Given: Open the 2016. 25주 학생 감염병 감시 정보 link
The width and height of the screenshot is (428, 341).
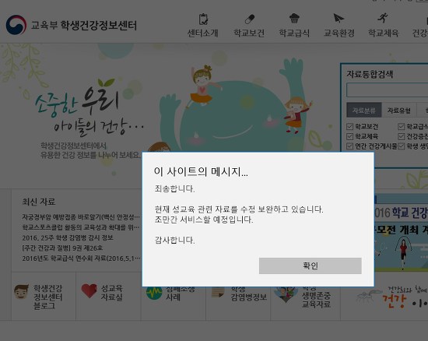Looking at the screenshot, I should 68,237.
